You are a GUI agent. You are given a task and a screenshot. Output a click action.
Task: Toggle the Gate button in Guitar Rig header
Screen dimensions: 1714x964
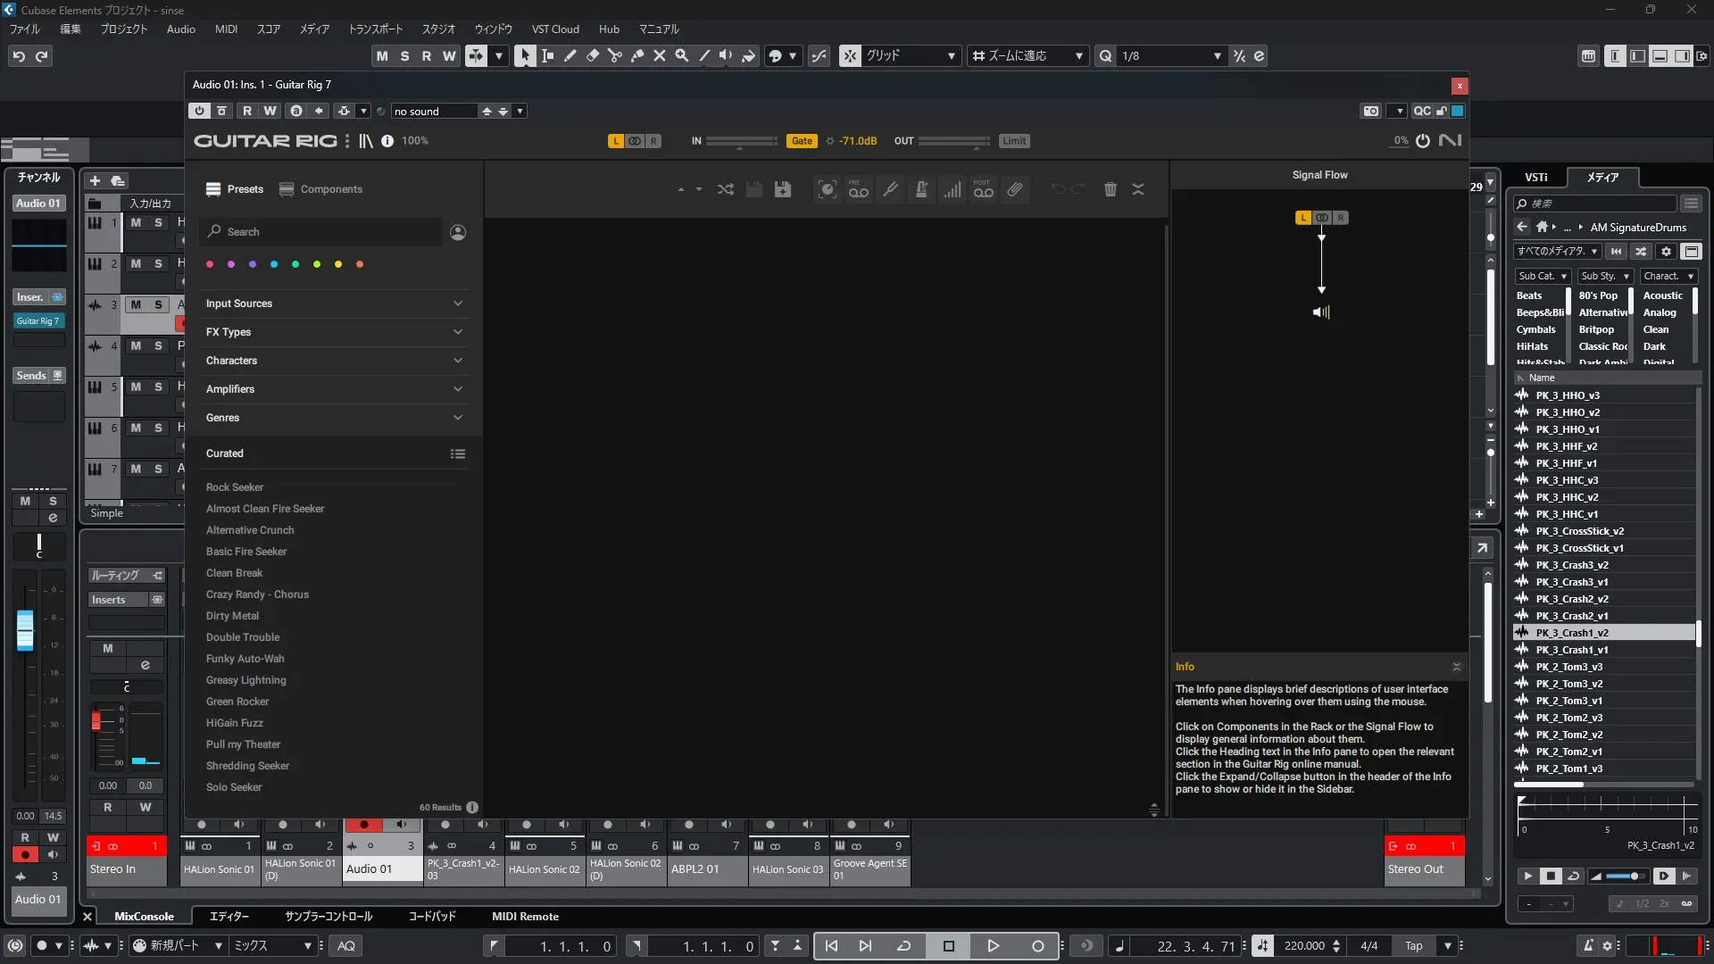[x=802, y=141]
